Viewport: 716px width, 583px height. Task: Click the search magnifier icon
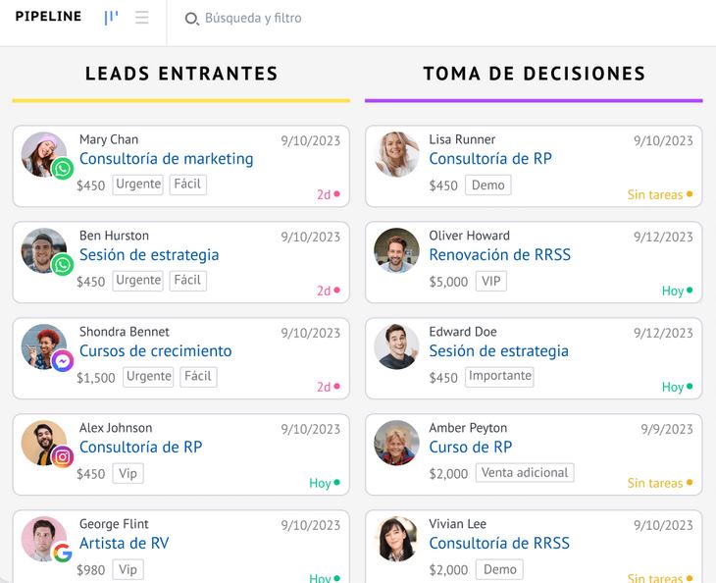point(191,19)
